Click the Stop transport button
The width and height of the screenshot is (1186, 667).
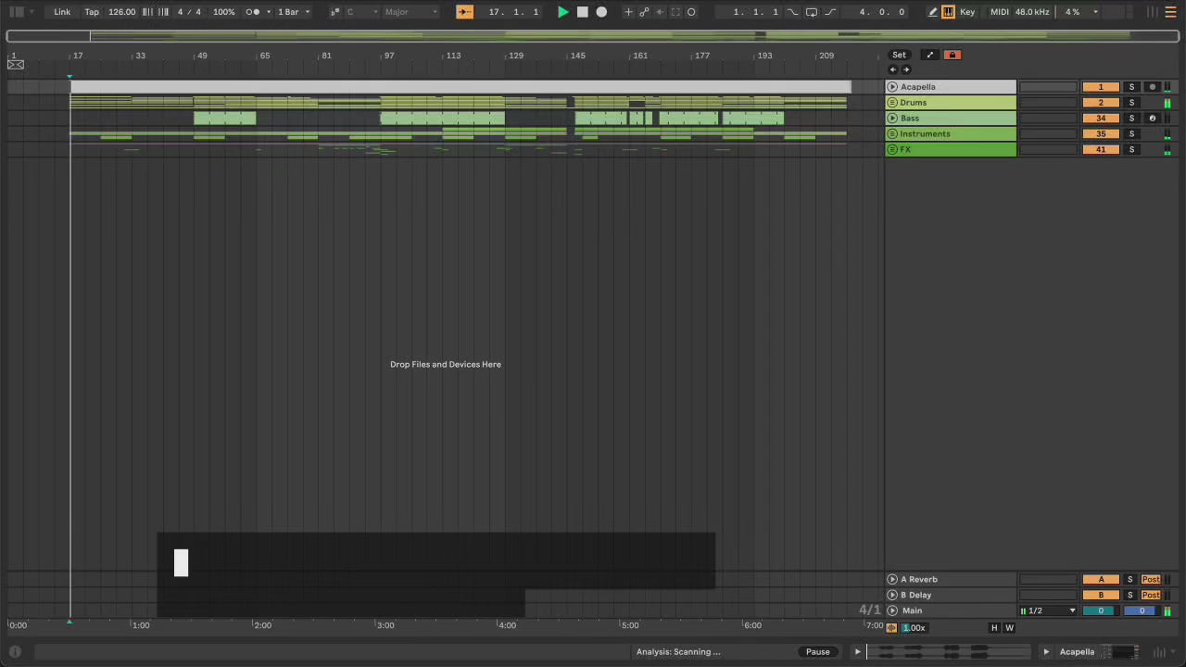click(582, 12)
